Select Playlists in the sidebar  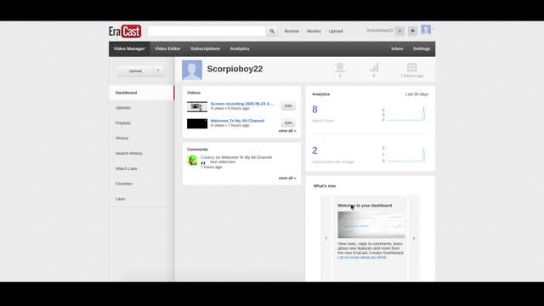(x=123, y=123)
